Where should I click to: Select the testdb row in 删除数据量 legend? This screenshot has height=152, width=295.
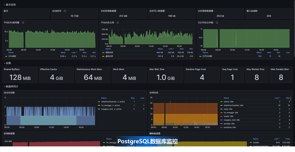270,142
